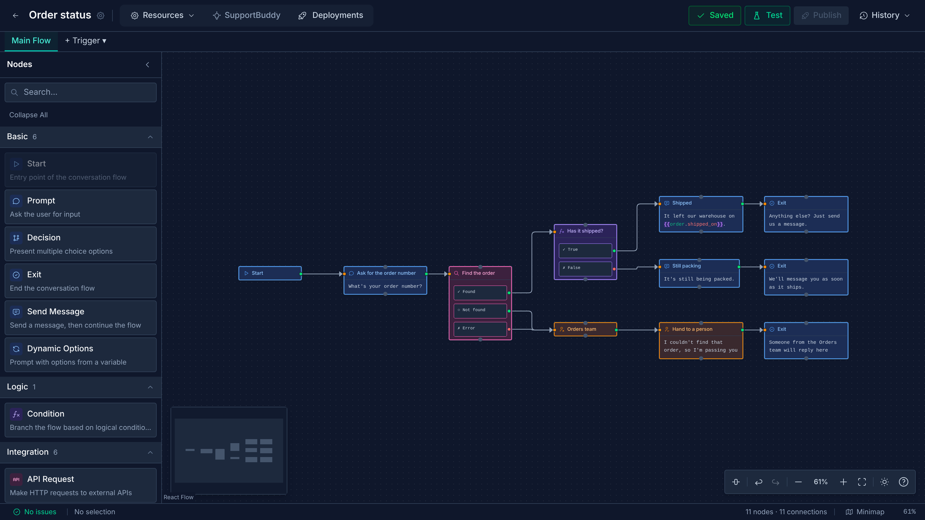Click Collapse All link
This screenshot has width=925, height=520.
pos(29,115)
